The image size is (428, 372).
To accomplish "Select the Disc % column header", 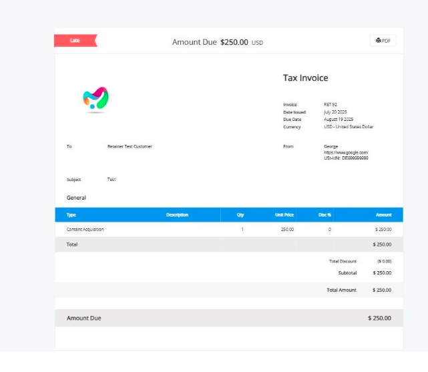I will pos(325,215).
